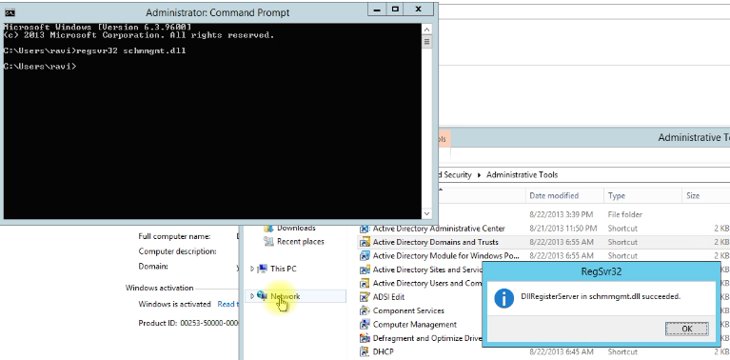Click the Recent places folder icon

(x=268, y=241)
